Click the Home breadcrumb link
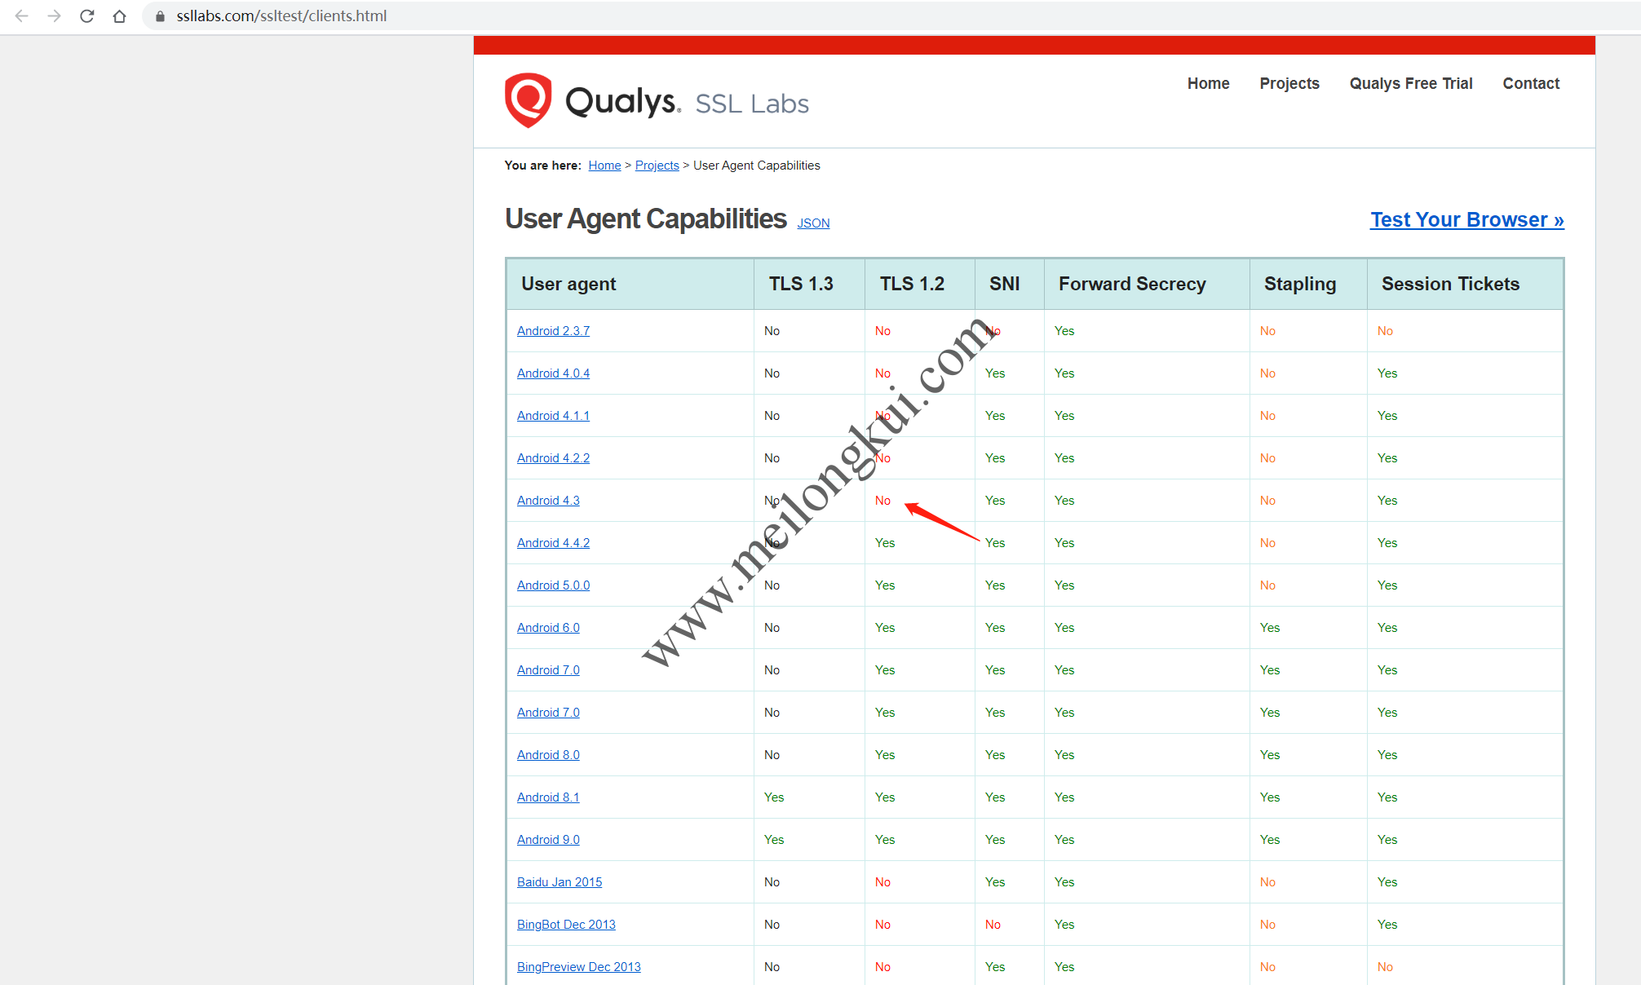 pos(605,166)
